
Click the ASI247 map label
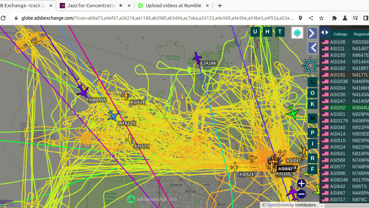(293, 161)
